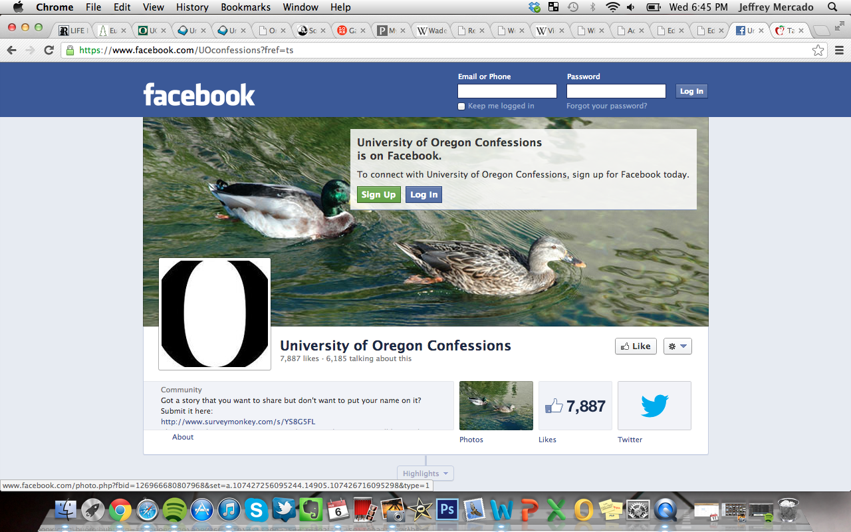
Task: Open the Window menu
Action: [x=301, y=7]
